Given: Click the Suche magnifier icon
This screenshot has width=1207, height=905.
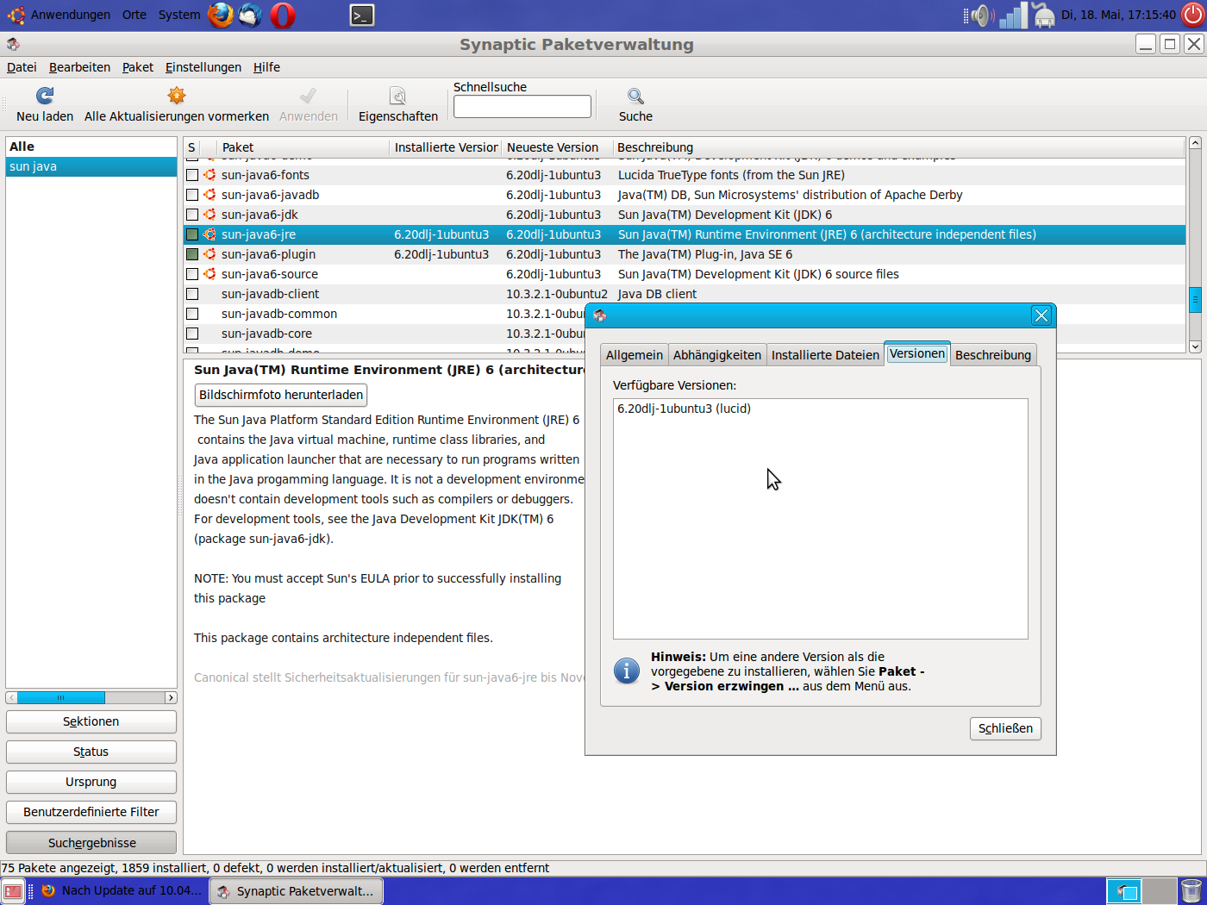Looking at the screenshot, I should click(x=635, y=96).
